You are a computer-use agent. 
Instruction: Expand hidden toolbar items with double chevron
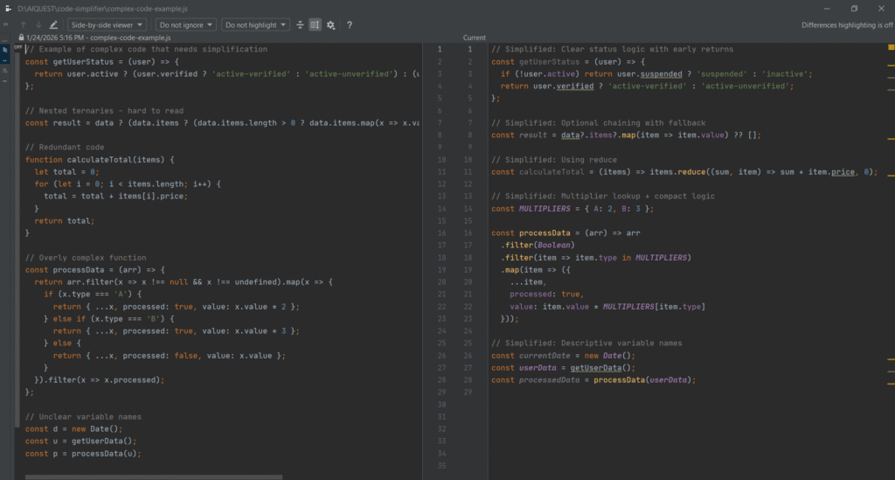tap(5, 25)
